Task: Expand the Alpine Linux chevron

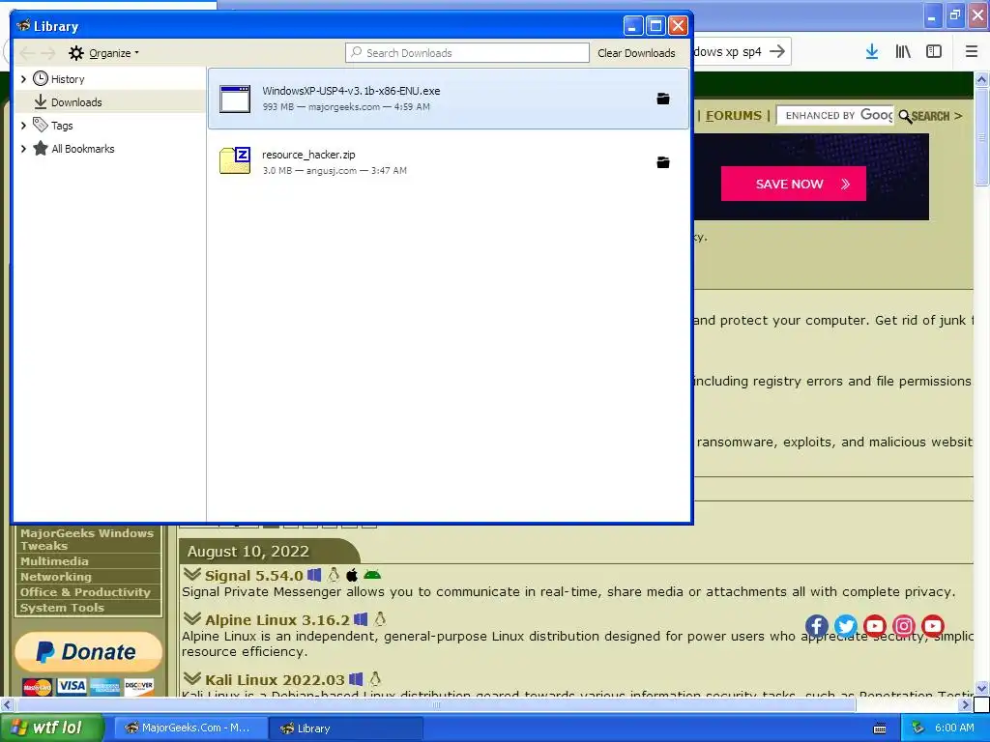Action: click(192, 618)
